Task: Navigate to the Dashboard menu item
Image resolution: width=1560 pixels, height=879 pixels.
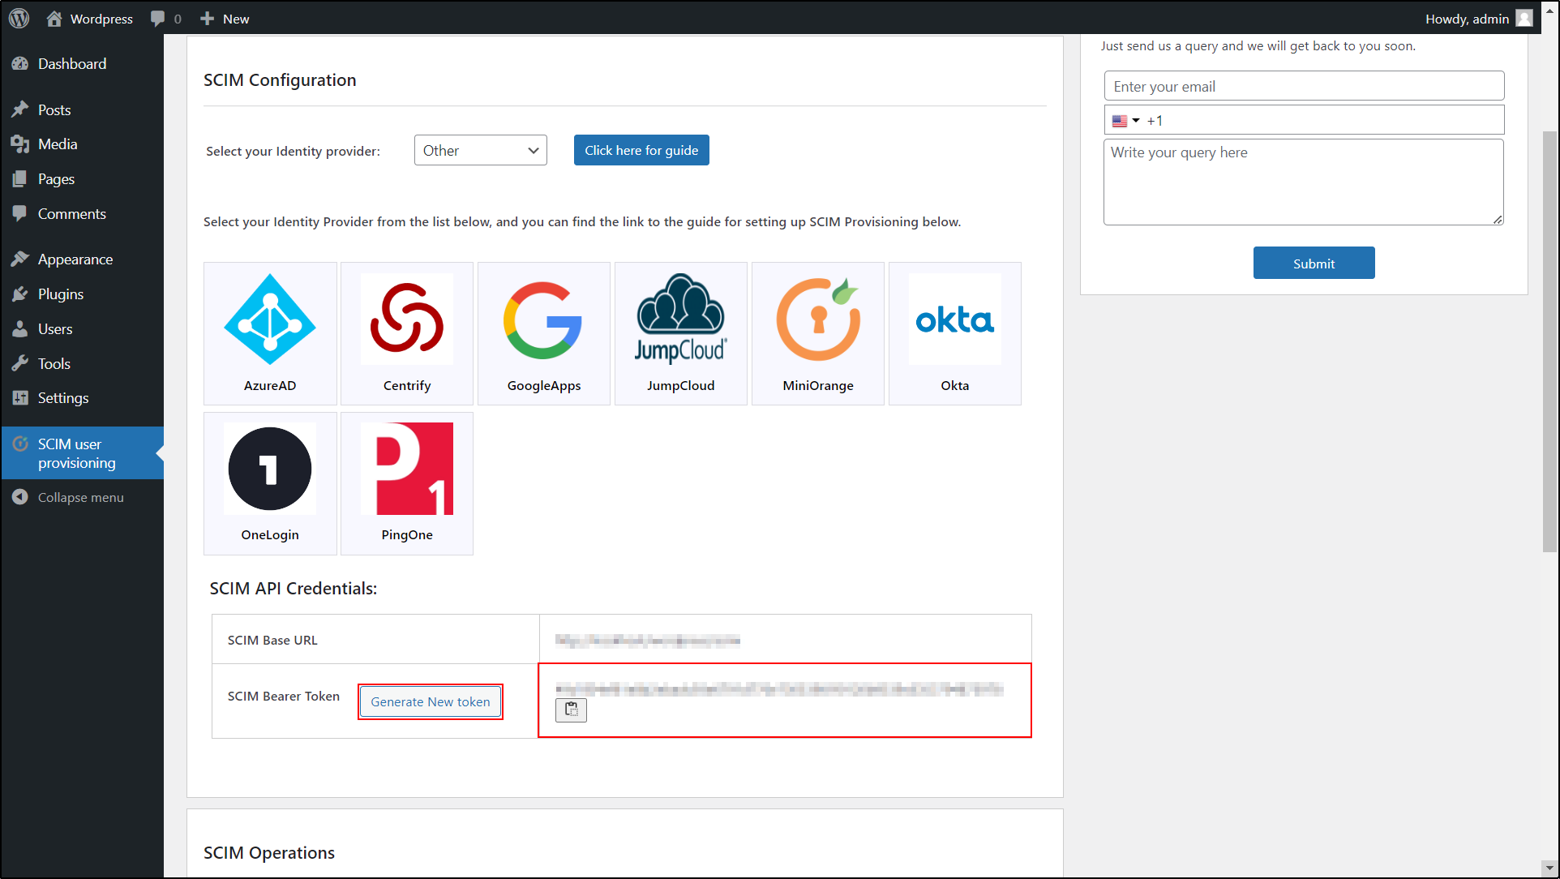Action: pos(73,63)
